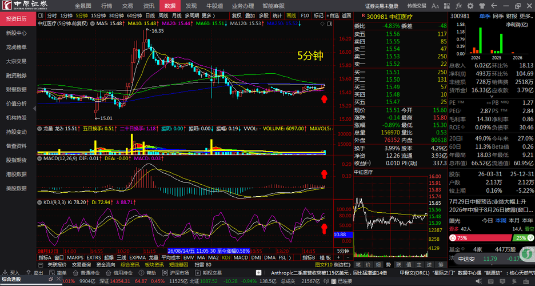Open 沪深市场 market icon
This screenshot has height=286, width=535.
[x=165, y=273]
